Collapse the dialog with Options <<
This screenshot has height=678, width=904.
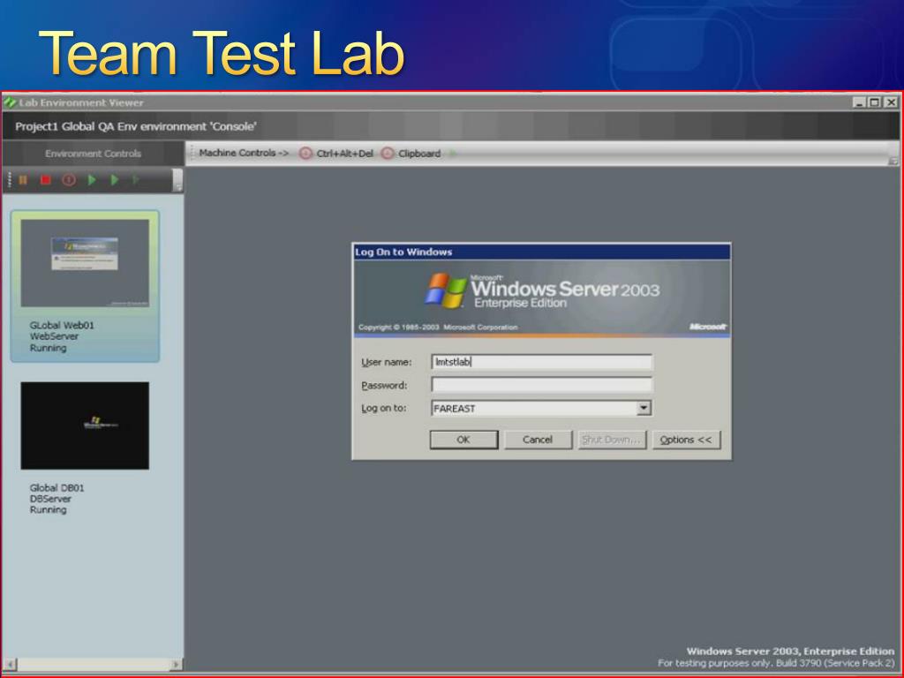[x=686, y=440]
